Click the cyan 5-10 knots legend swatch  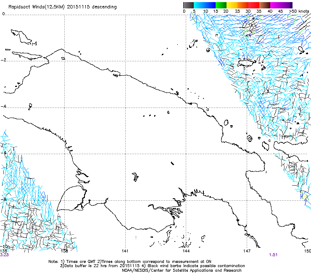coord(199,5)
